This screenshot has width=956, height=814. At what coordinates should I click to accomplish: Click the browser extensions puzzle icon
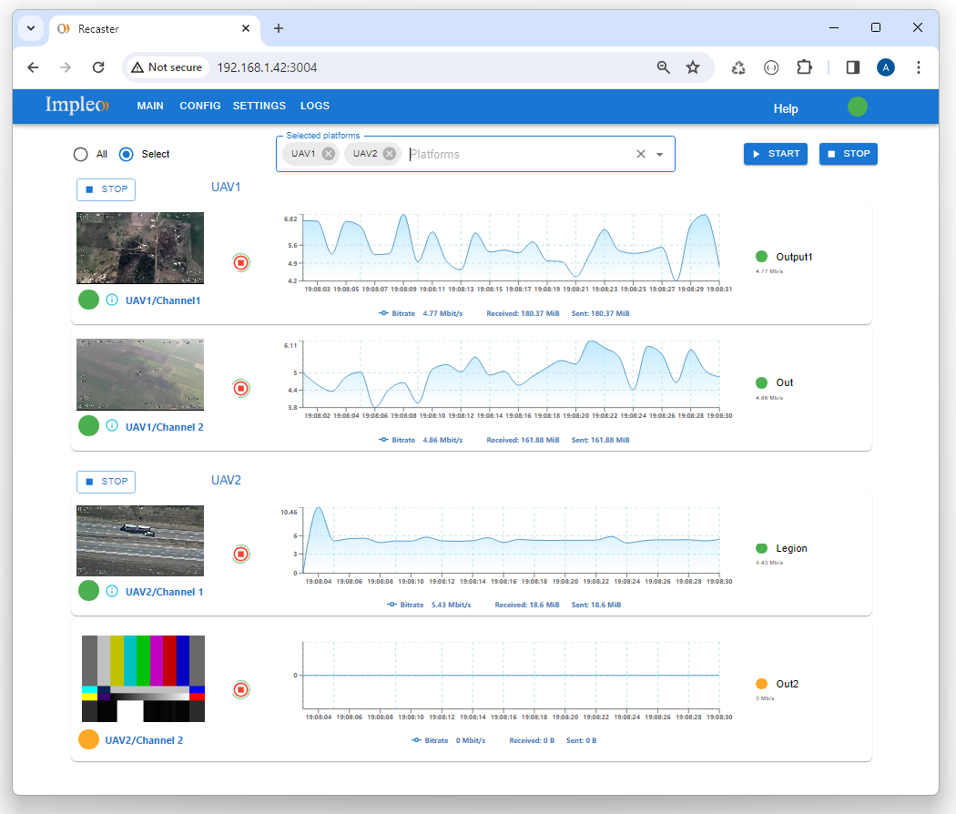(804, 67)
